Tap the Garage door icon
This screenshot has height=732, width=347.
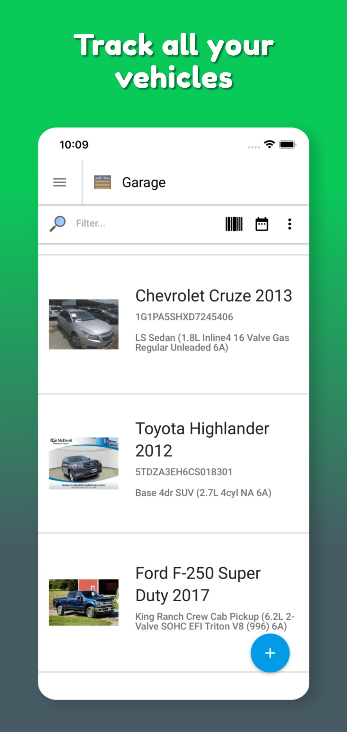(102, 182)
